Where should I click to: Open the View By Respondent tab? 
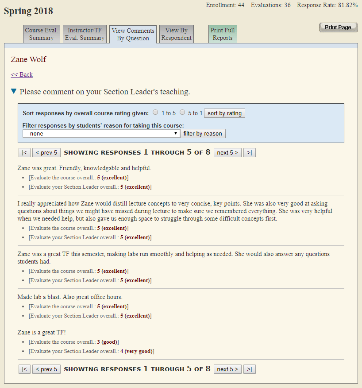(x=176, y=34)
